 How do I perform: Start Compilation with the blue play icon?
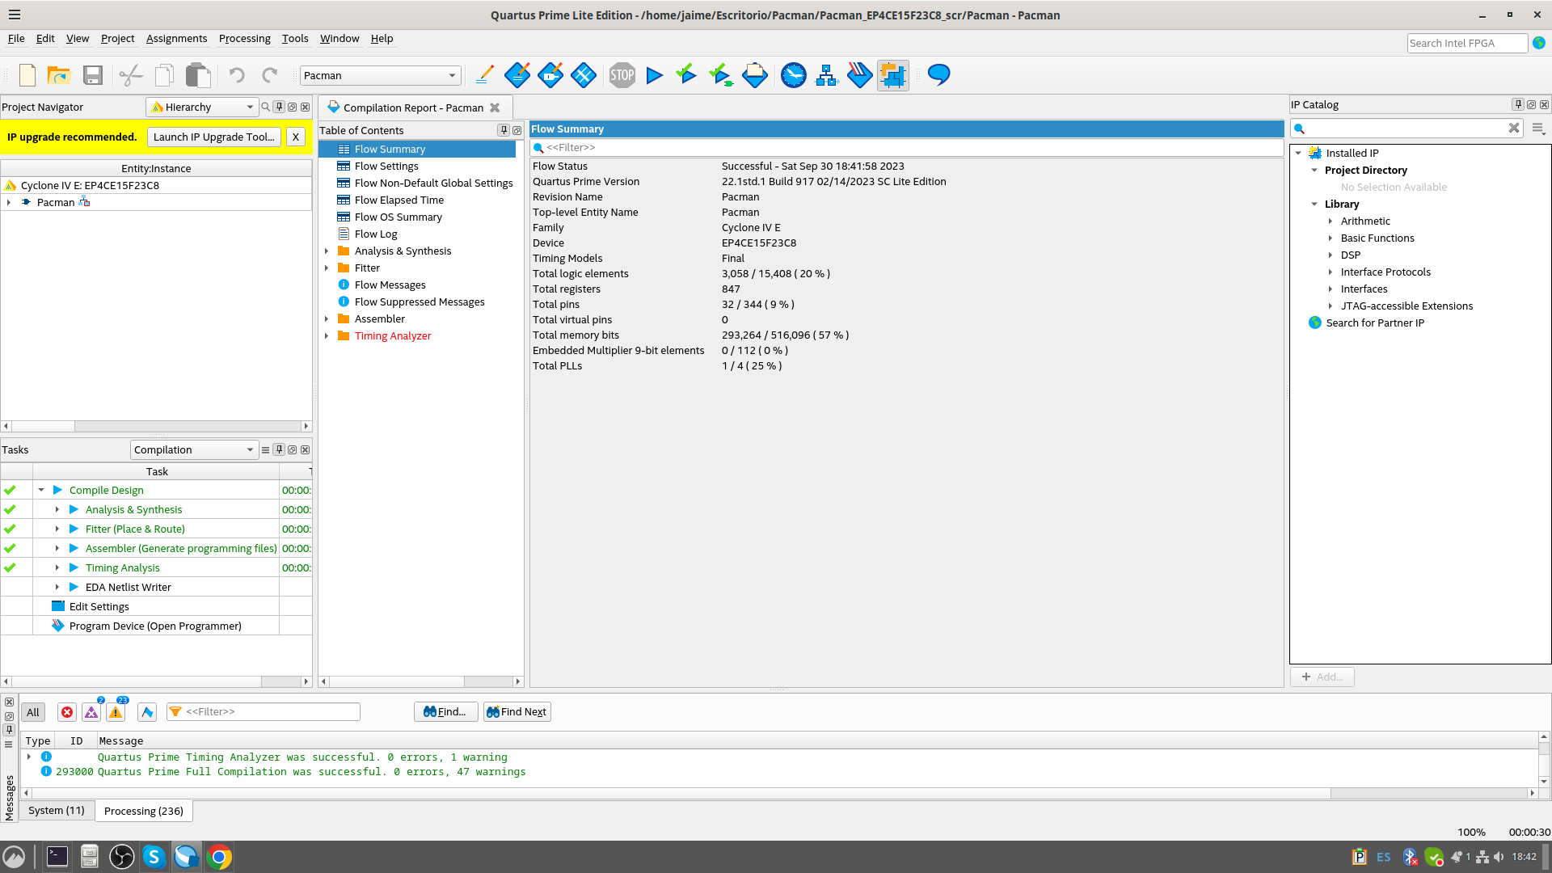click(655, 75)
